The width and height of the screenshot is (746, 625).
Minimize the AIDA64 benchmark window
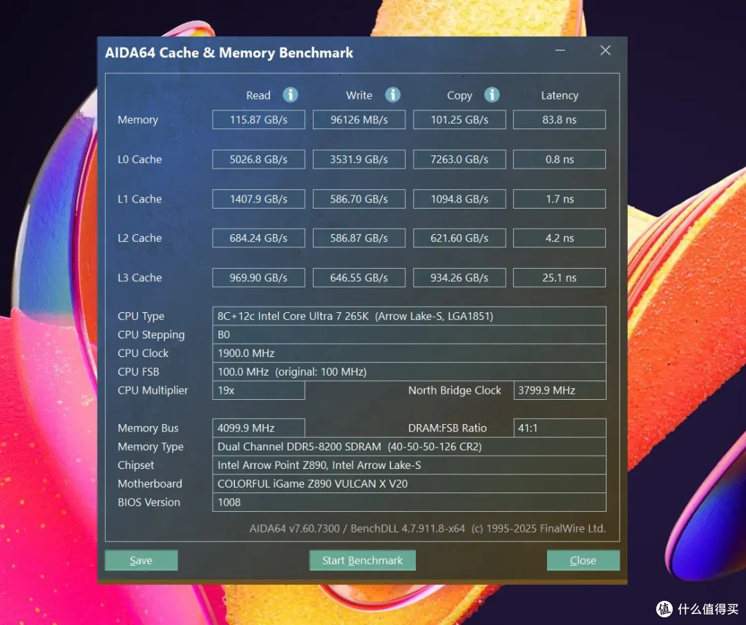tap(560, 50)
